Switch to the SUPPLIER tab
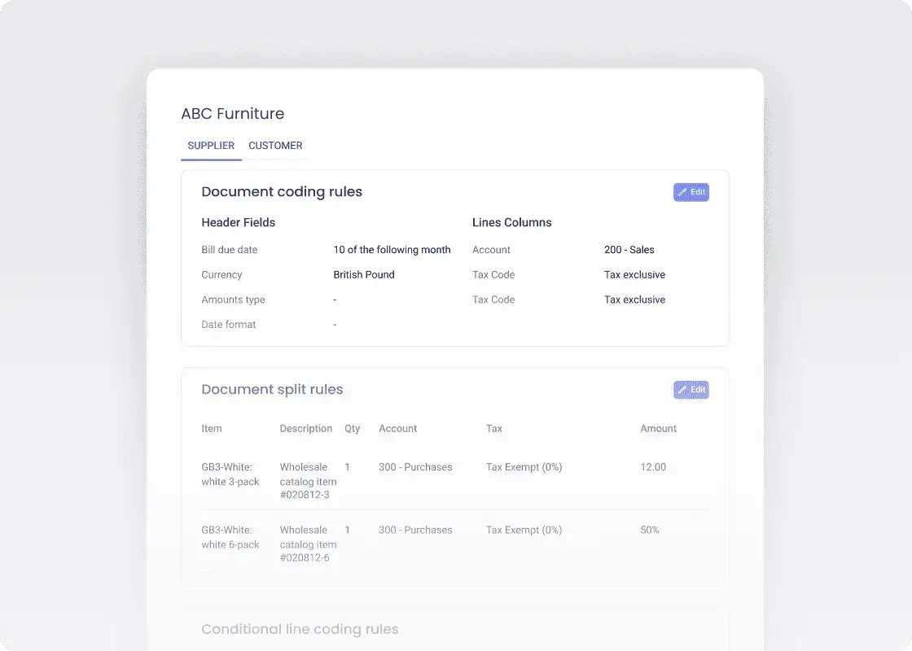912x651 pixels. 211,146
